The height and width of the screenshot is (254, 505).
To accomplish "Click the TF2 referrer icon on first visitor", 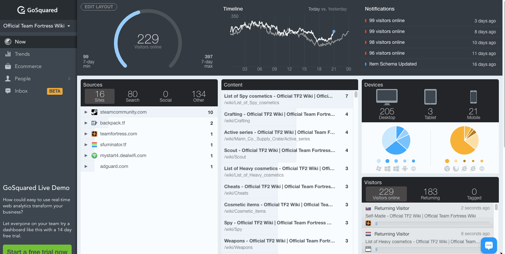I will pos(368,224).
